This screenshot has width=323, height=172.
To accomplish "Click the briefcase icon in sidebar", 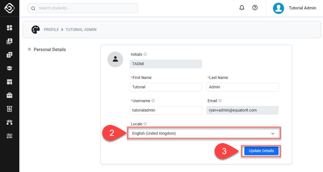I will [10, 95].
